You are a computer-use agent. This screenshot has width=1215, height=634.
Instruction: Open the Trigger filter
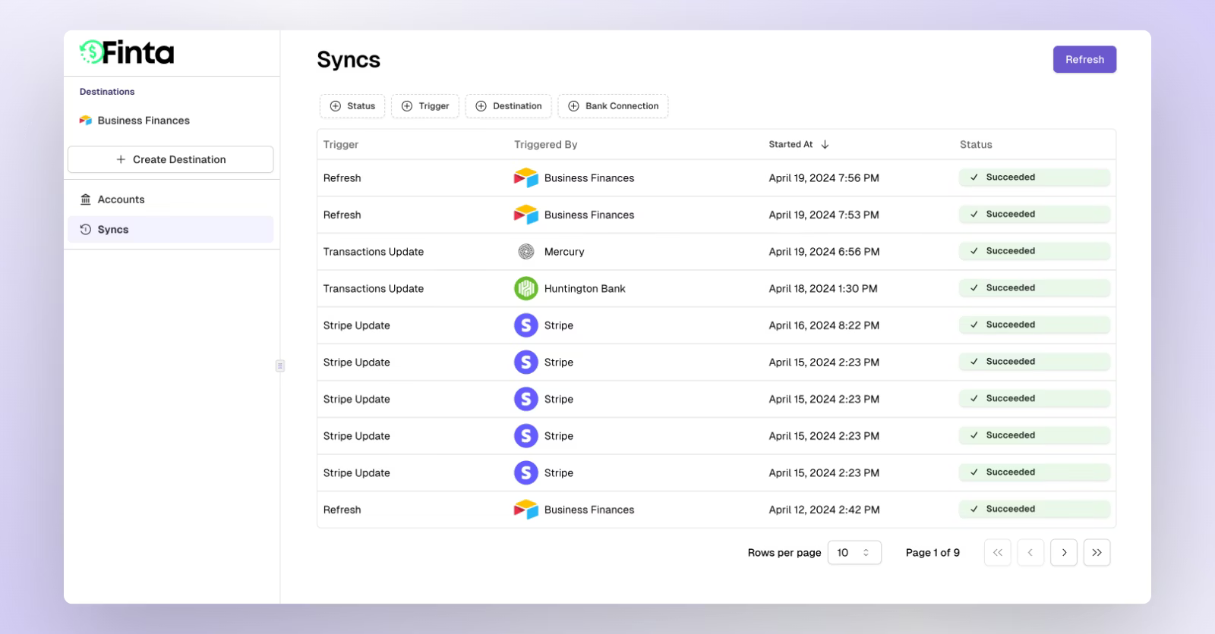[425, 106]
